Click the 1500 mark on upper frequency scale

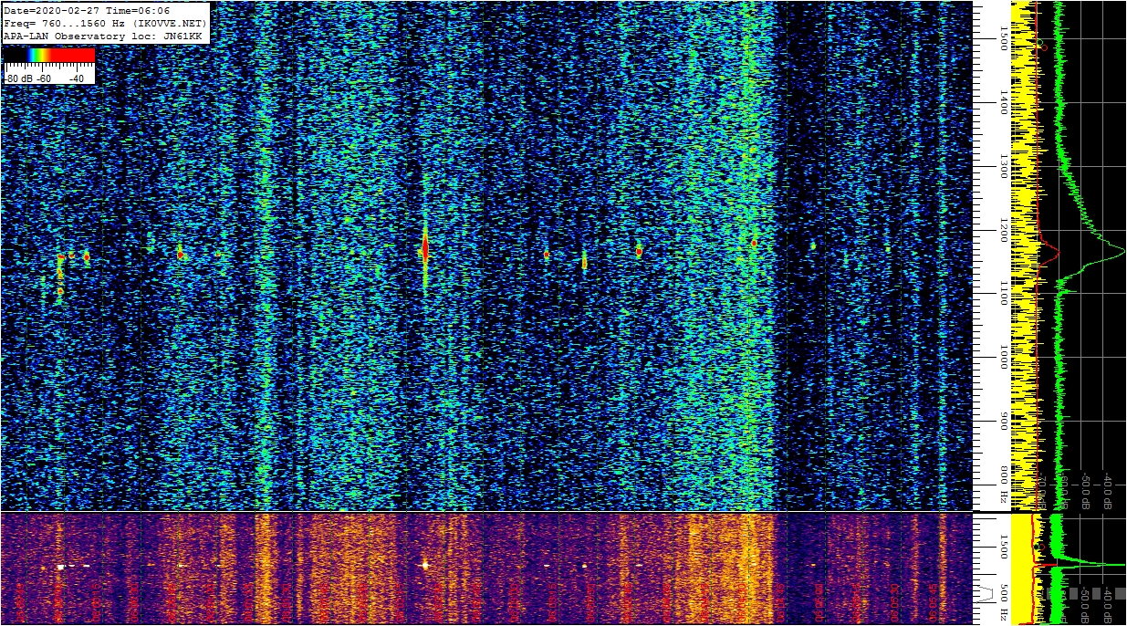(1004, 38)
